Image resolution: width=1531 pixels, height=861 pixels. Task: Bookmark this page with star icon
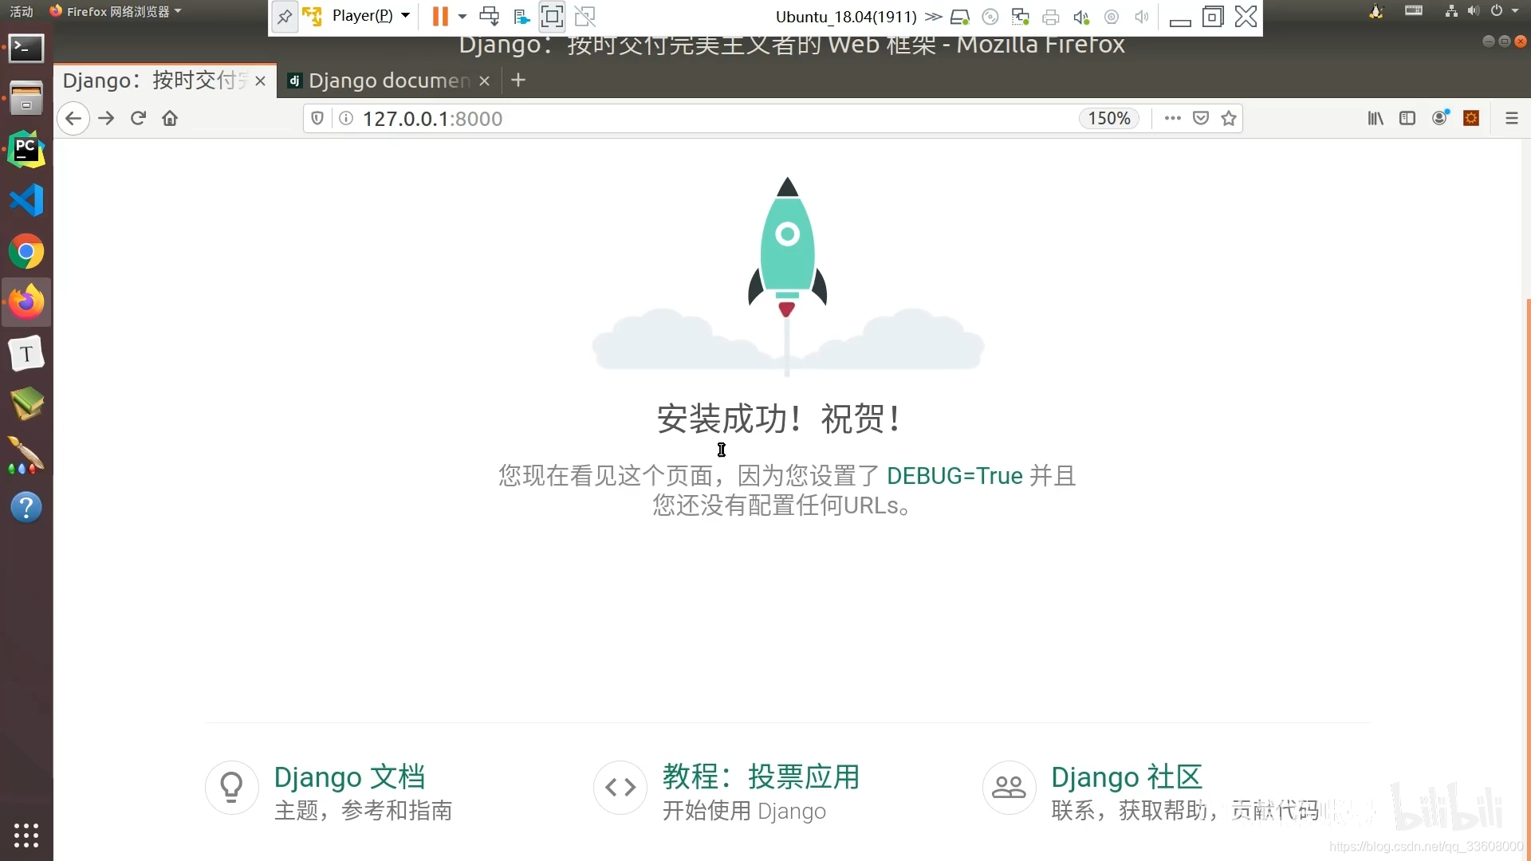(x=1229, y=119)
